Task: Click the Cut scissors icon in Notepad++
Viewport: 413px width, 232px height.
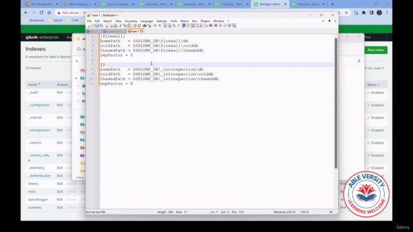Action: [121, 26]
